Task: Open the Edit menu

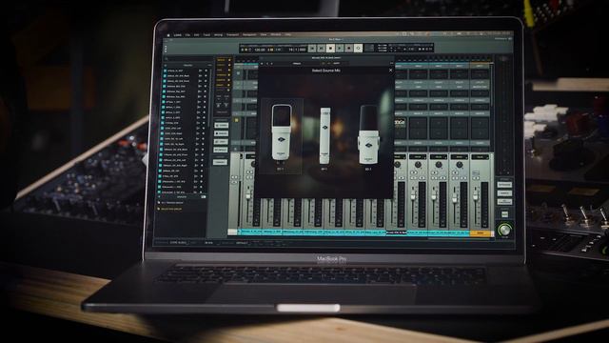Action: point(197,35)
